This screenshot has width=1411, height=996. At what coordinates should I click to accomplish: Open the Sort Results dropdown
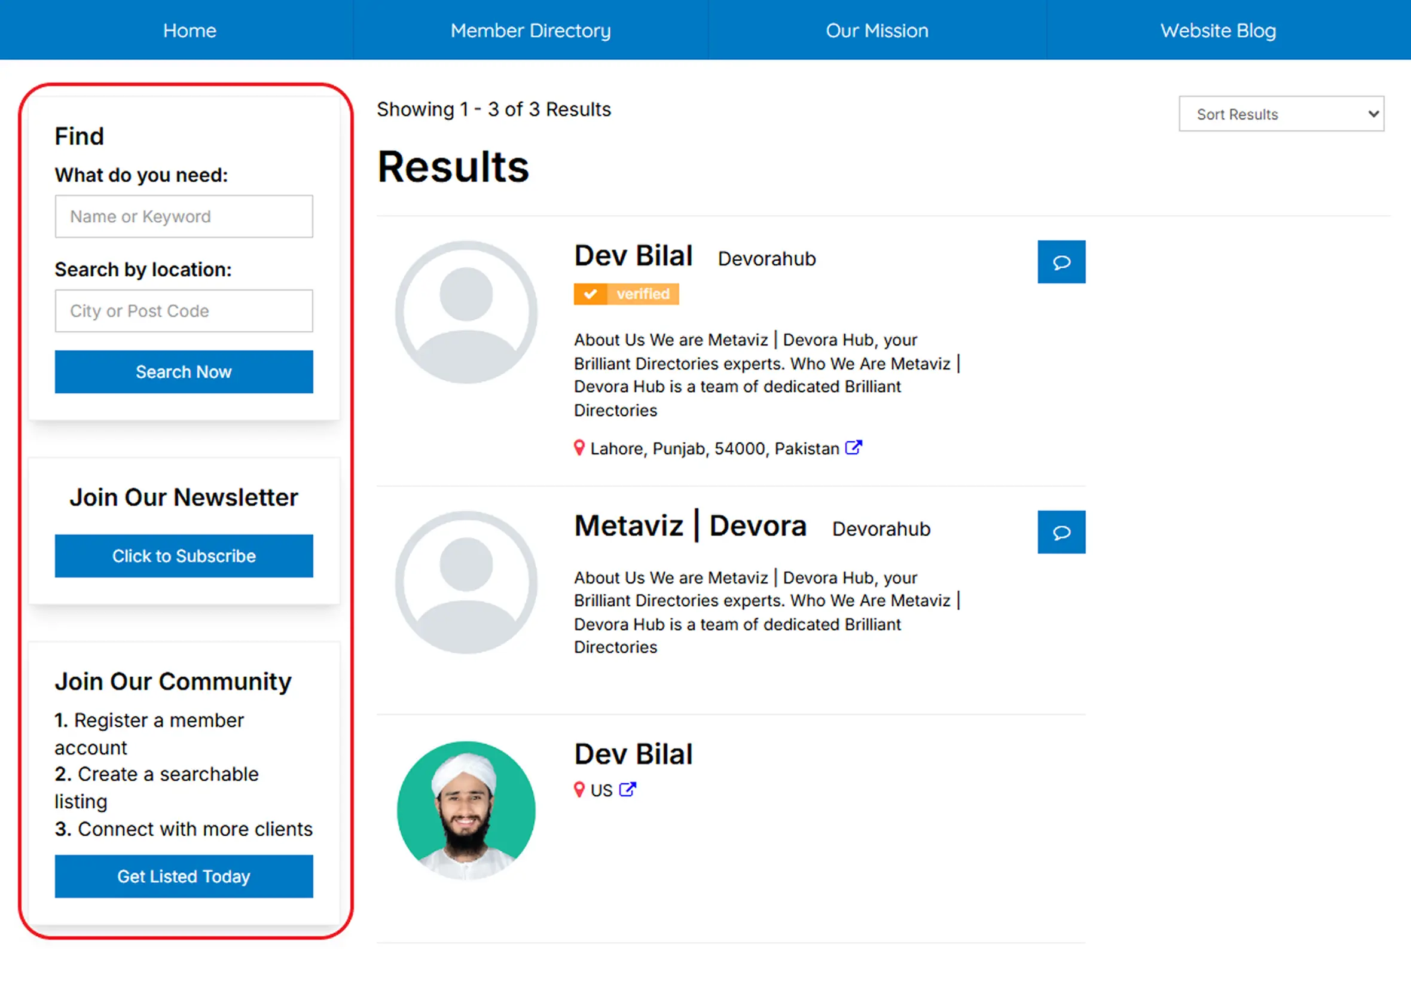coord(1281,114)
